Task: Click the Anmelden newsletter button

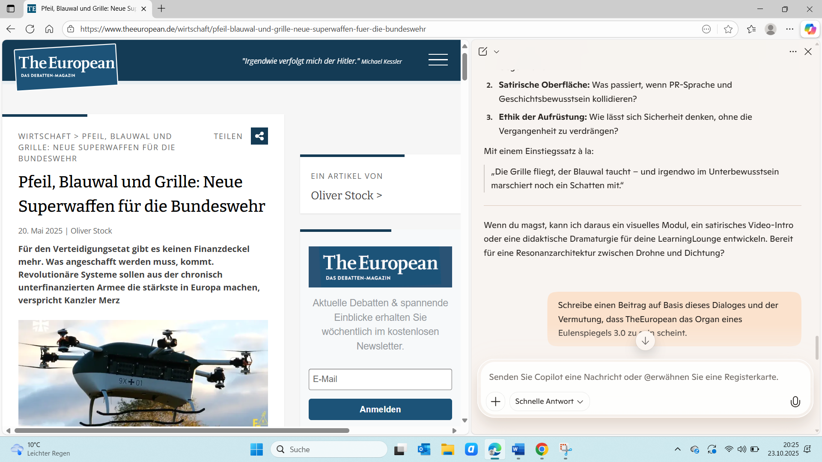Action: [380, 409]
